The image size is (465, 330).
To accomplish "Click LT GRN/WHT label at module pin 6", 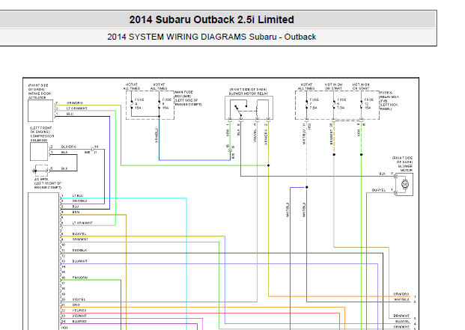I will coord(82,223).
